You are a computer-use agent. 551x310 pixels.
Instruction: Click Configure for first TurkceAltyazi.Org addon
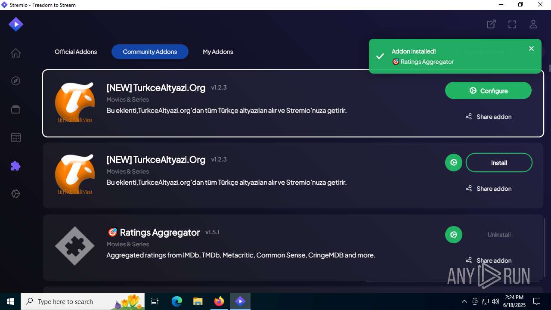488,91
